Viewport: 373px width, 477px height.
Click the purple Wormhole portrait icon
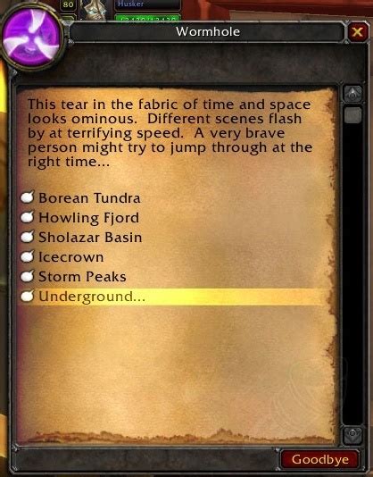pos(31,38)
